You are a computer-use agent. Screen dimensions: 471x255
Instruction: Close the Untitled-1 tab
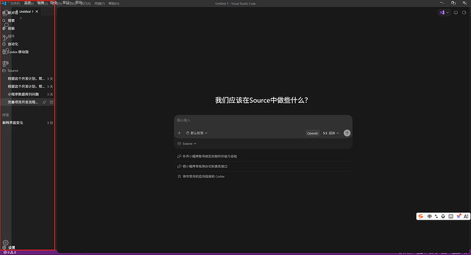(x=37, y=12)
